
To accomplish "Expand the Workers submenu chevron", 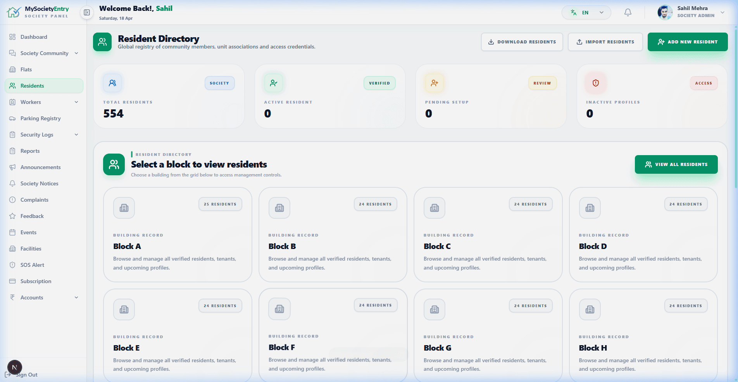I will click(76, 102).
